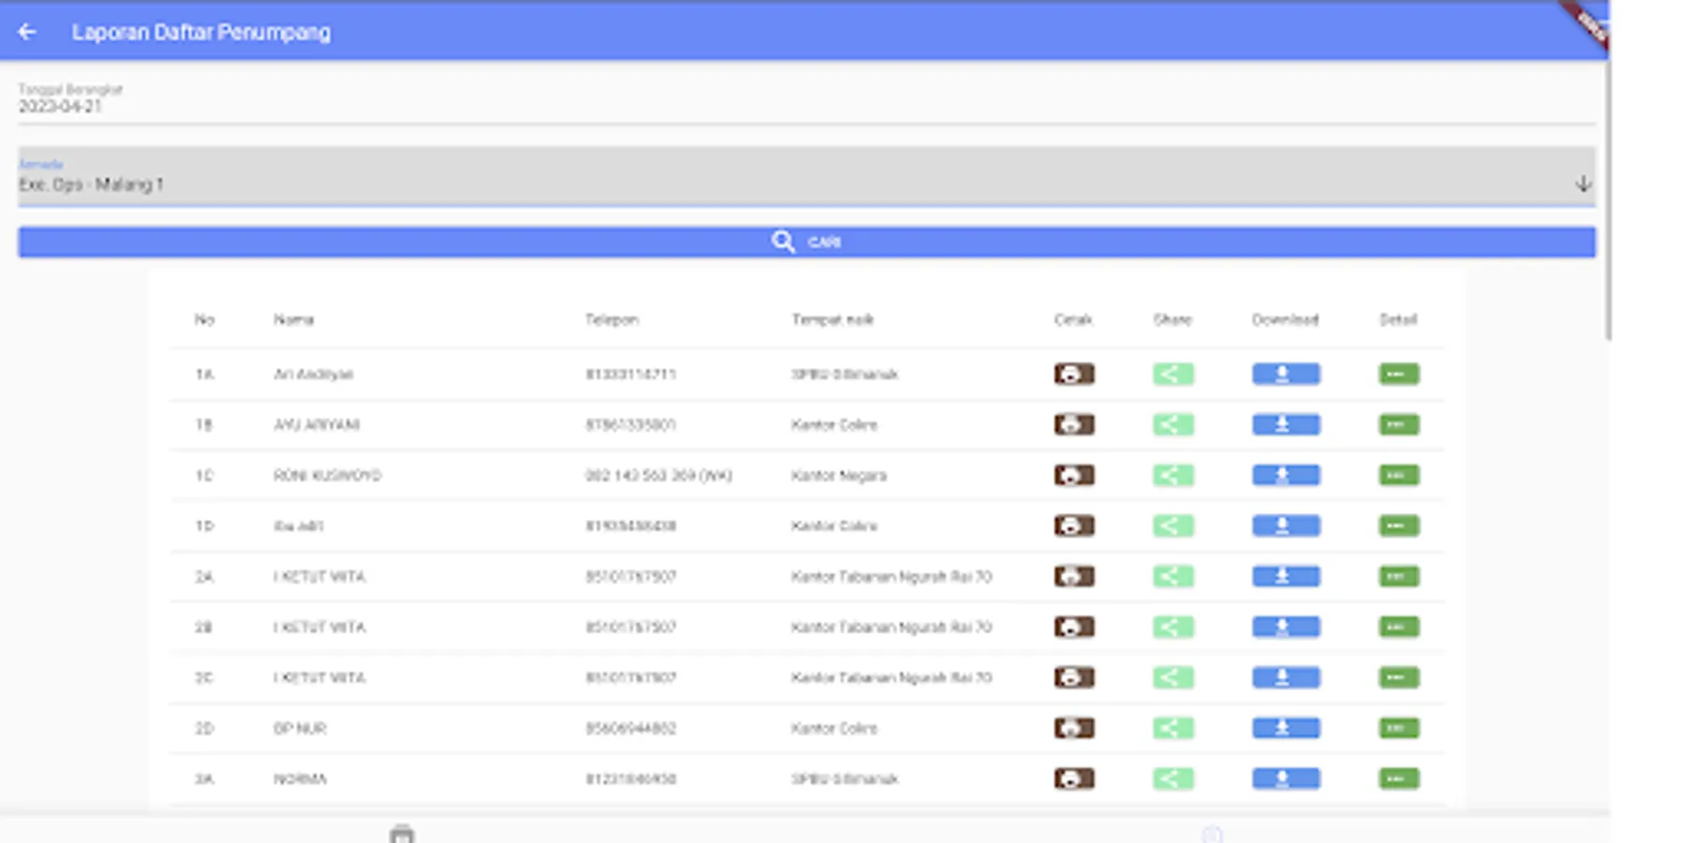Click the No column header
The height and width of the screenshot is (843, 1687).
point(204,320)
